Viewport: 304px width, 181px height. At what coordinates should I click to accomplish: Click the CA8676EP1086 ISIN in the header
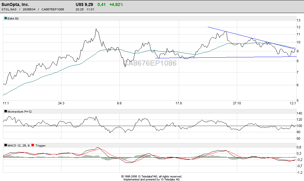tap(53, 9)
